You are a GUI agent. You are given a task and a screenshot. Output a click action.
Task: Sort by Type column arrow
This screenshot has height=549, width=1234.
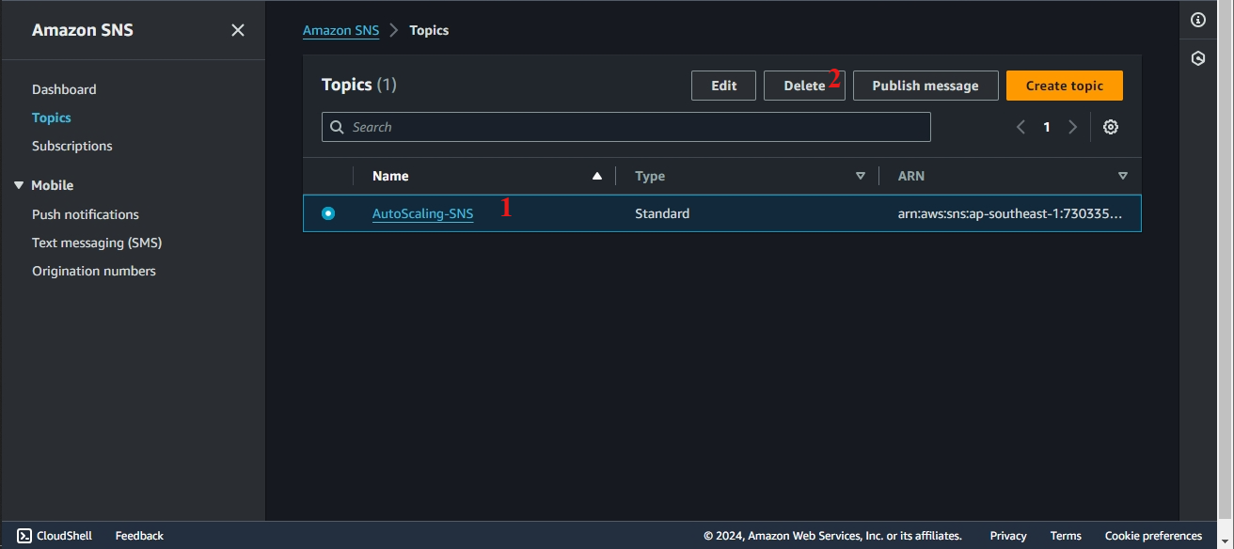[x=860, y=176]
